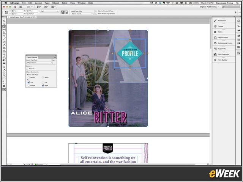Image resolution: width=243 pixels, height=182 pixels.
Task: Click the Spotlight search icon
Action: [x=237, y=3]
